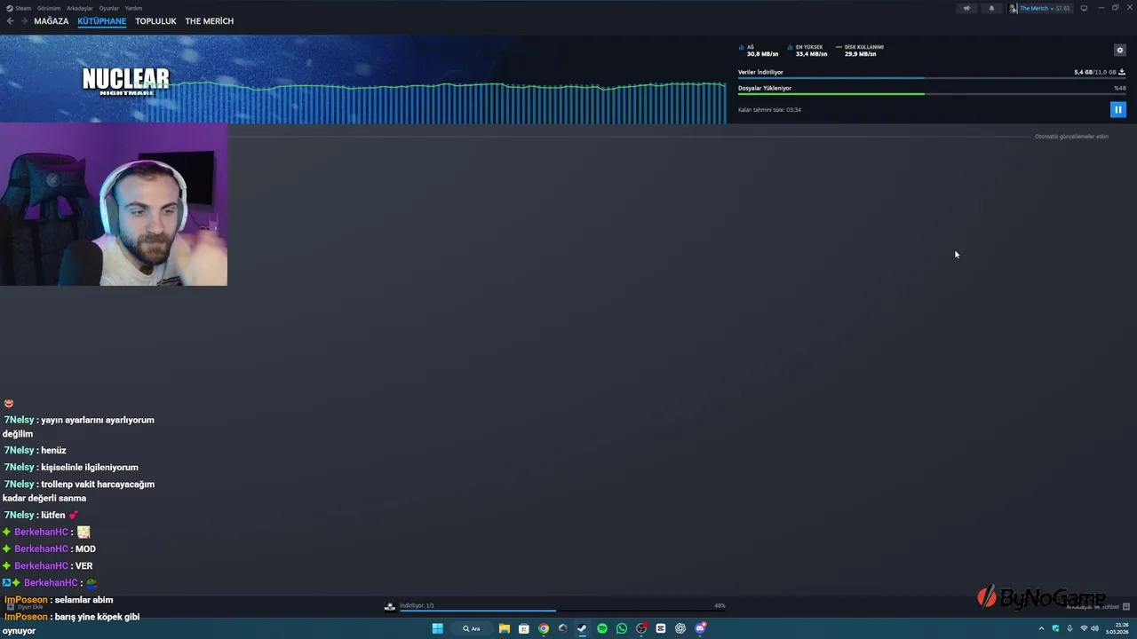Open Microsoft Store taskbar icon
This screenshot has height=639, width=1137.
(x=524, y=628)
